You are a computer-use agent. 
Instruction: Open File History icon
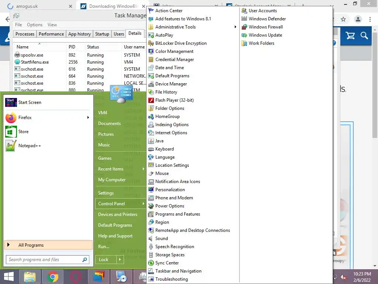(x=151, y=92)
